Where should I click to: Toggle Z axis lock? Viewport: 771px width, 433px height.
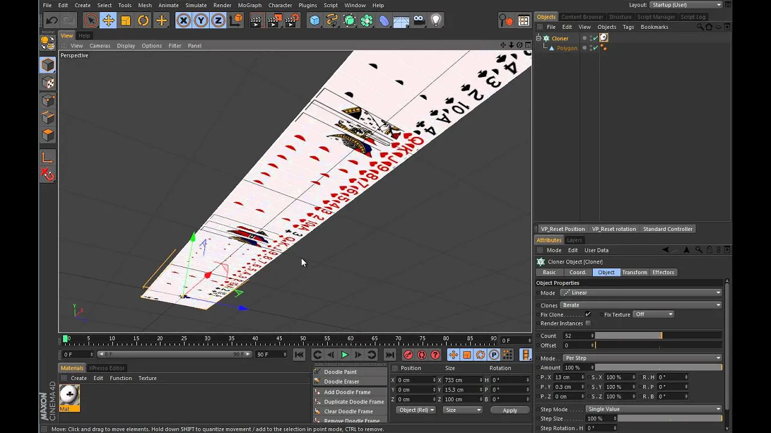point(219,20)
